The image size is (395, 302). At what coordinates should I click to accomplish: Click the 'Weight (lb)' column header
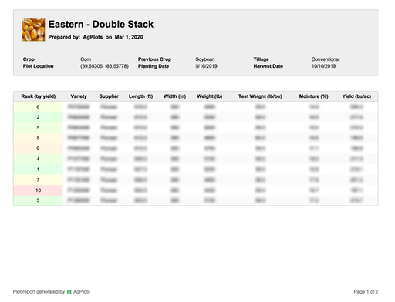[210, 96]
